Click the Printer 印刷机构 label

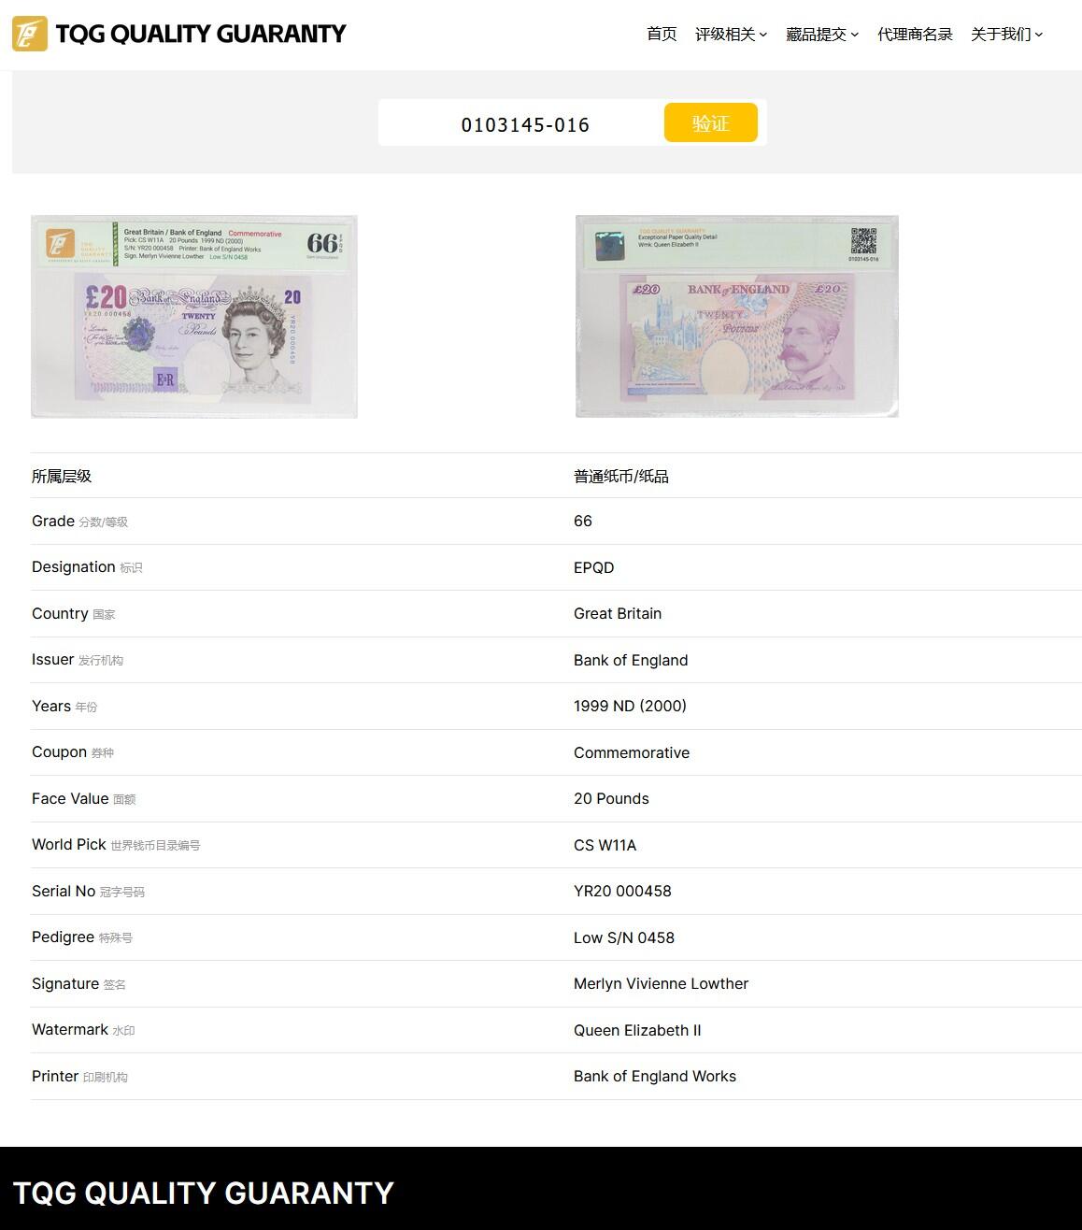click(79, 1077)
